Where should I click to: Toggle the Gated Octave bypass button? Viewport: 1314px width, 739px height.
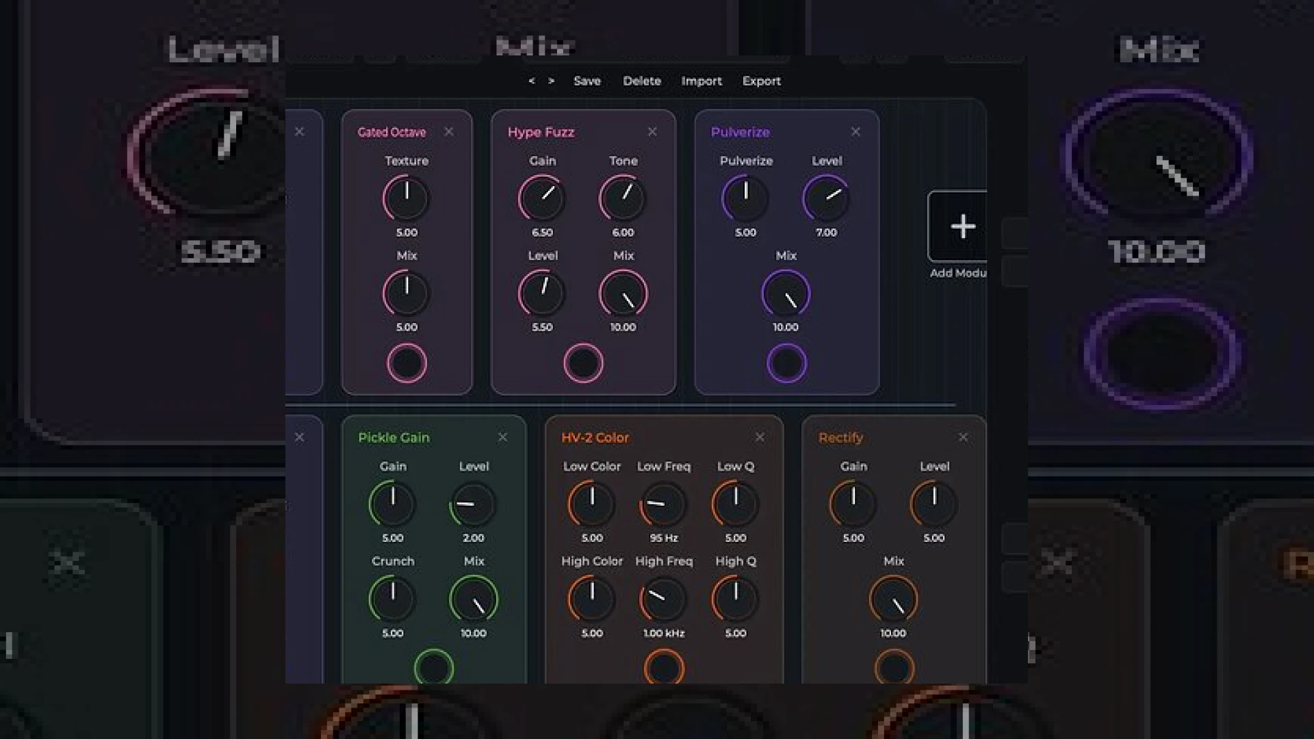tap(407, 363)
